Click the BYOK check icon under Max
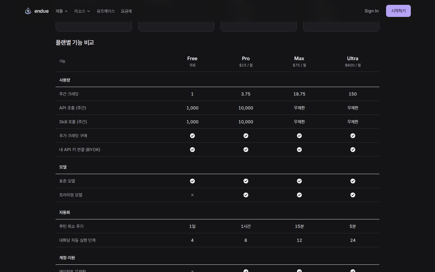Screen dimensions: 435x272 coord(299,150)
